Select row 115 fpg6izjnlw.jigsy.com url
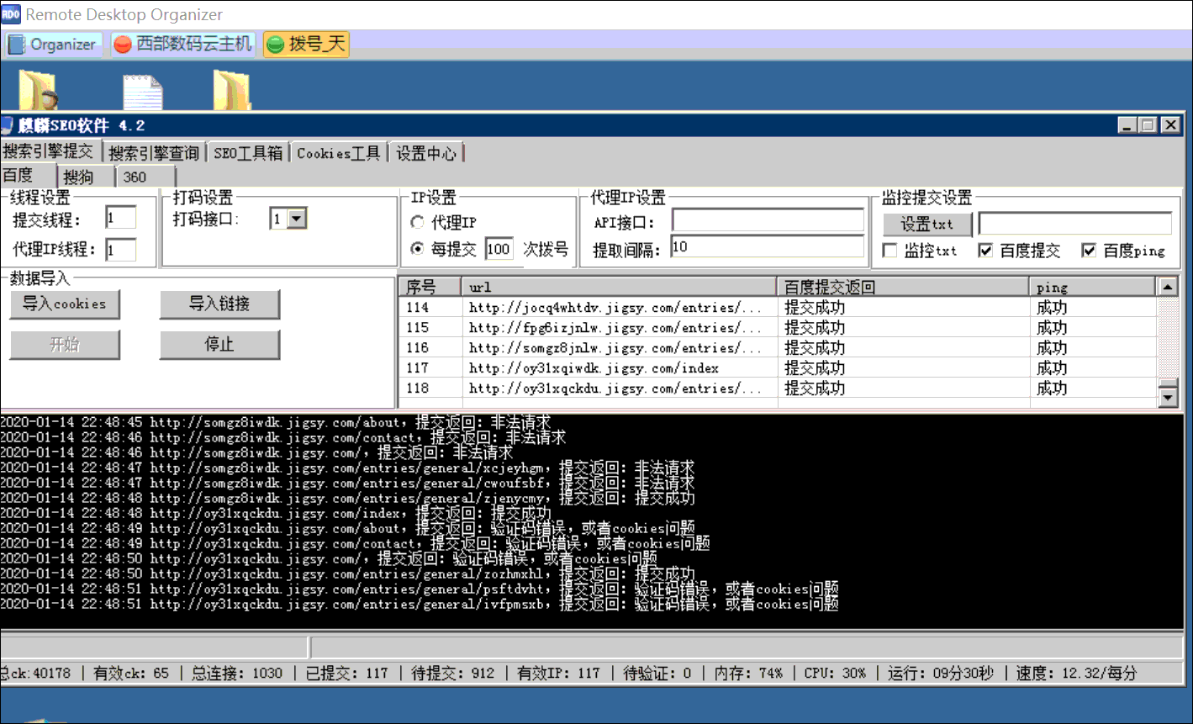 tap(615, 328)
